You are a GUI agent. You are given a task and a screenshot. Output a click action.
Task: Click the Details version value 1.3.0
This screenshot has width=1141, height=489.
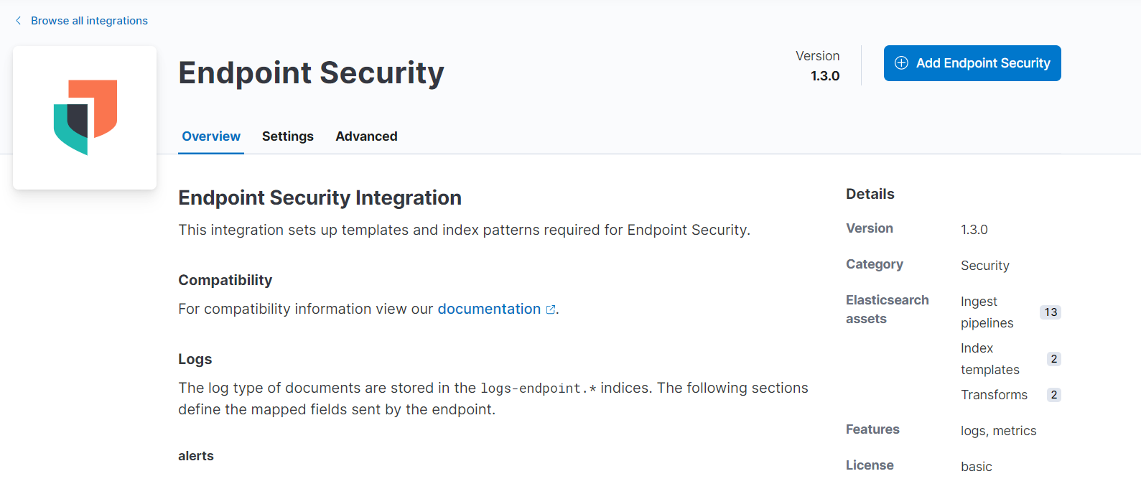coord(974,230)
